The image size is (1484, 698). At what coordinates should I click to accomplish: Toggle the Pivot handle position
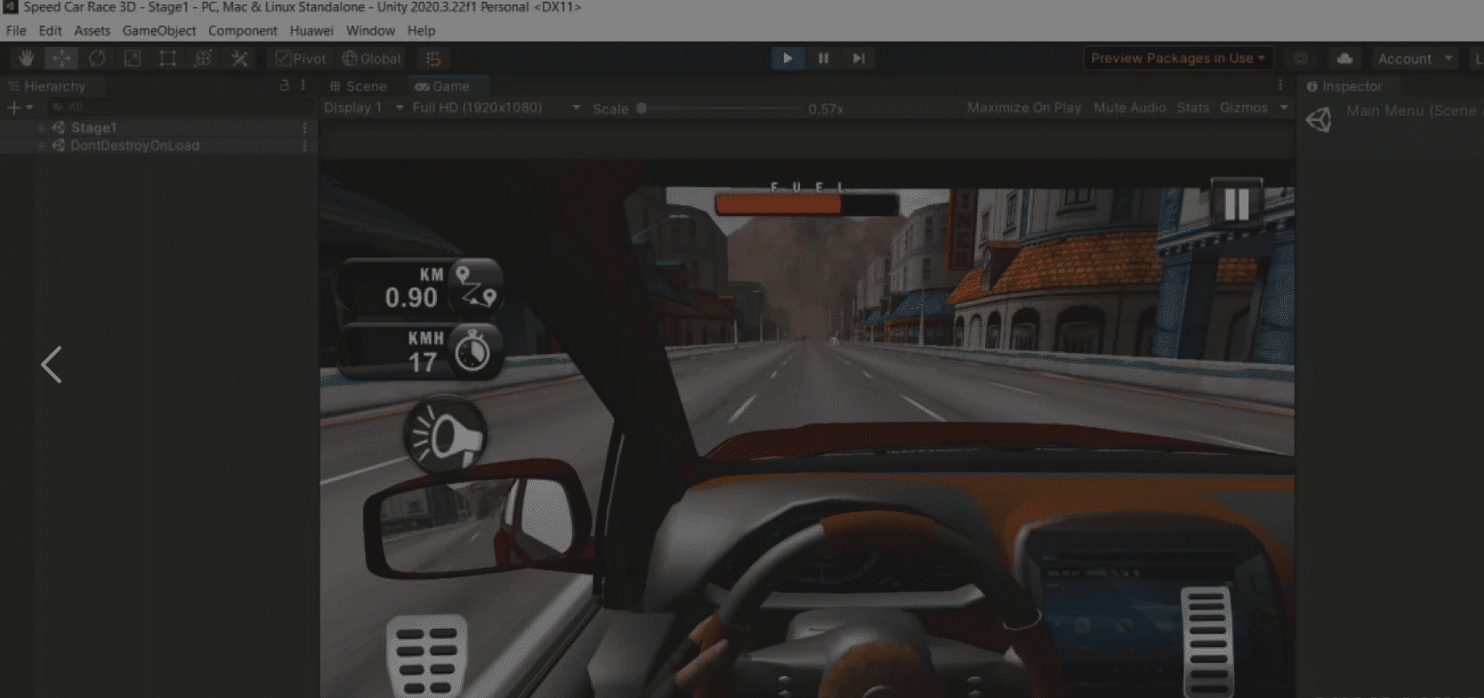[301, 59]
